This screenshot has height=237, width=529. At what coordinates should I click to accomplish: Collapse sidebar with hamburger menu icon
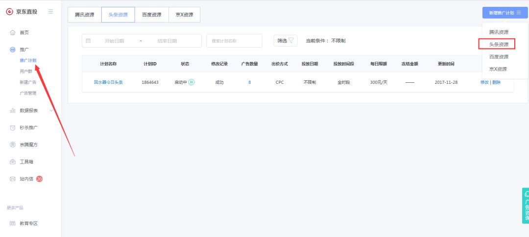pyautogui.click(x=50, y=11)
